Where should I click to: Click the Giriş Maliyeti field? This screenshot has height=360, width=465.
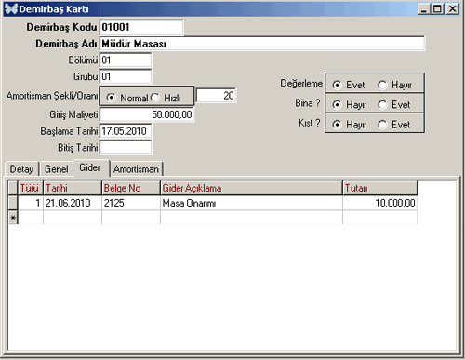coord(147,114)
